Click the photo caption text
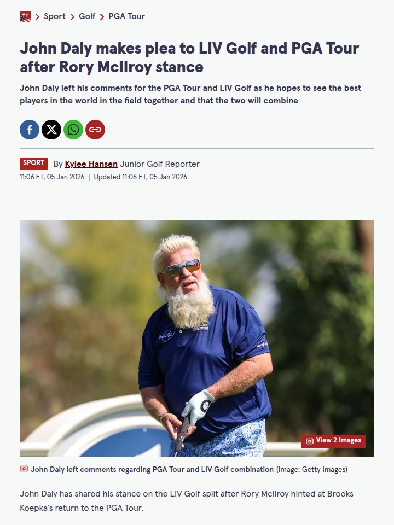Screen dimensions: 394x525 click(152, 469)
